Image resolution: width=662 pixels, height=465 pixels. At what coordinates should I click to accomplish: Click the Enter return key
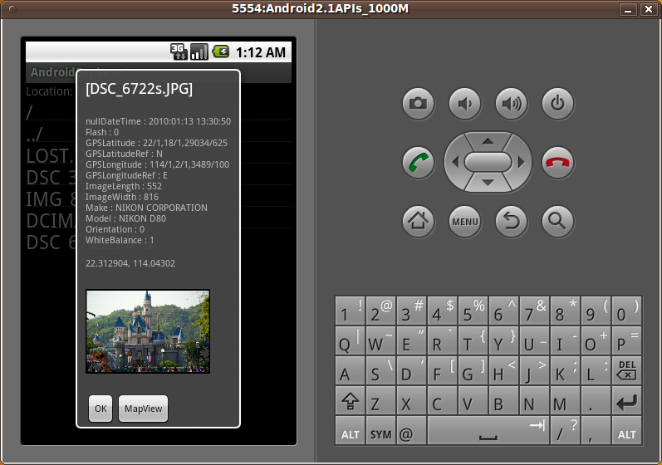tap(626, 401)
